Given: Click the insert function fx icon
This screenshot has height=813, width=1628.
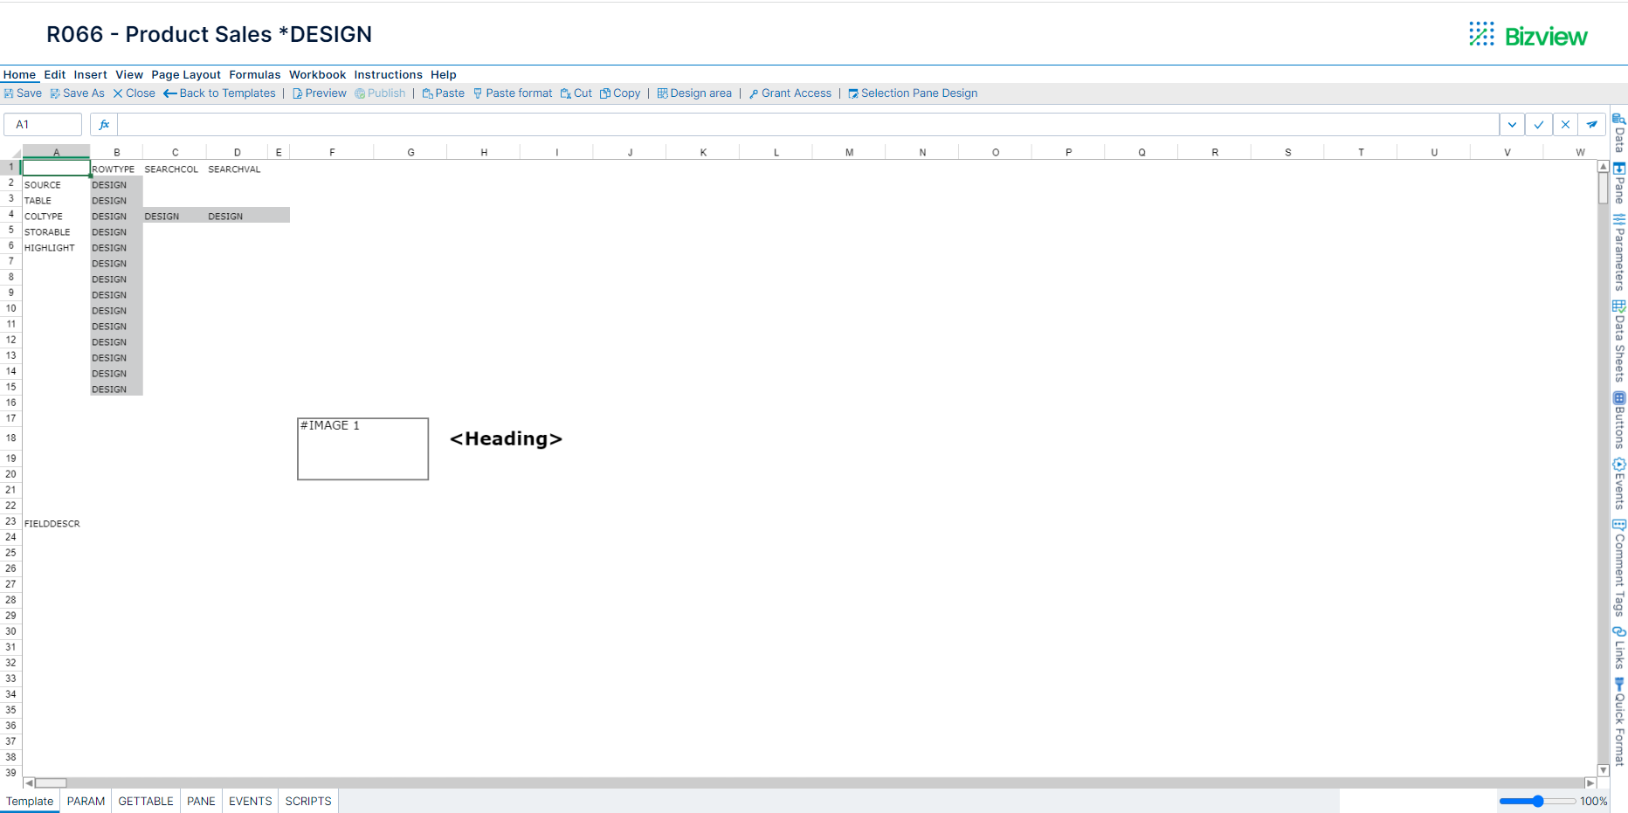Looking at the screenshot, I should [103, 124].
